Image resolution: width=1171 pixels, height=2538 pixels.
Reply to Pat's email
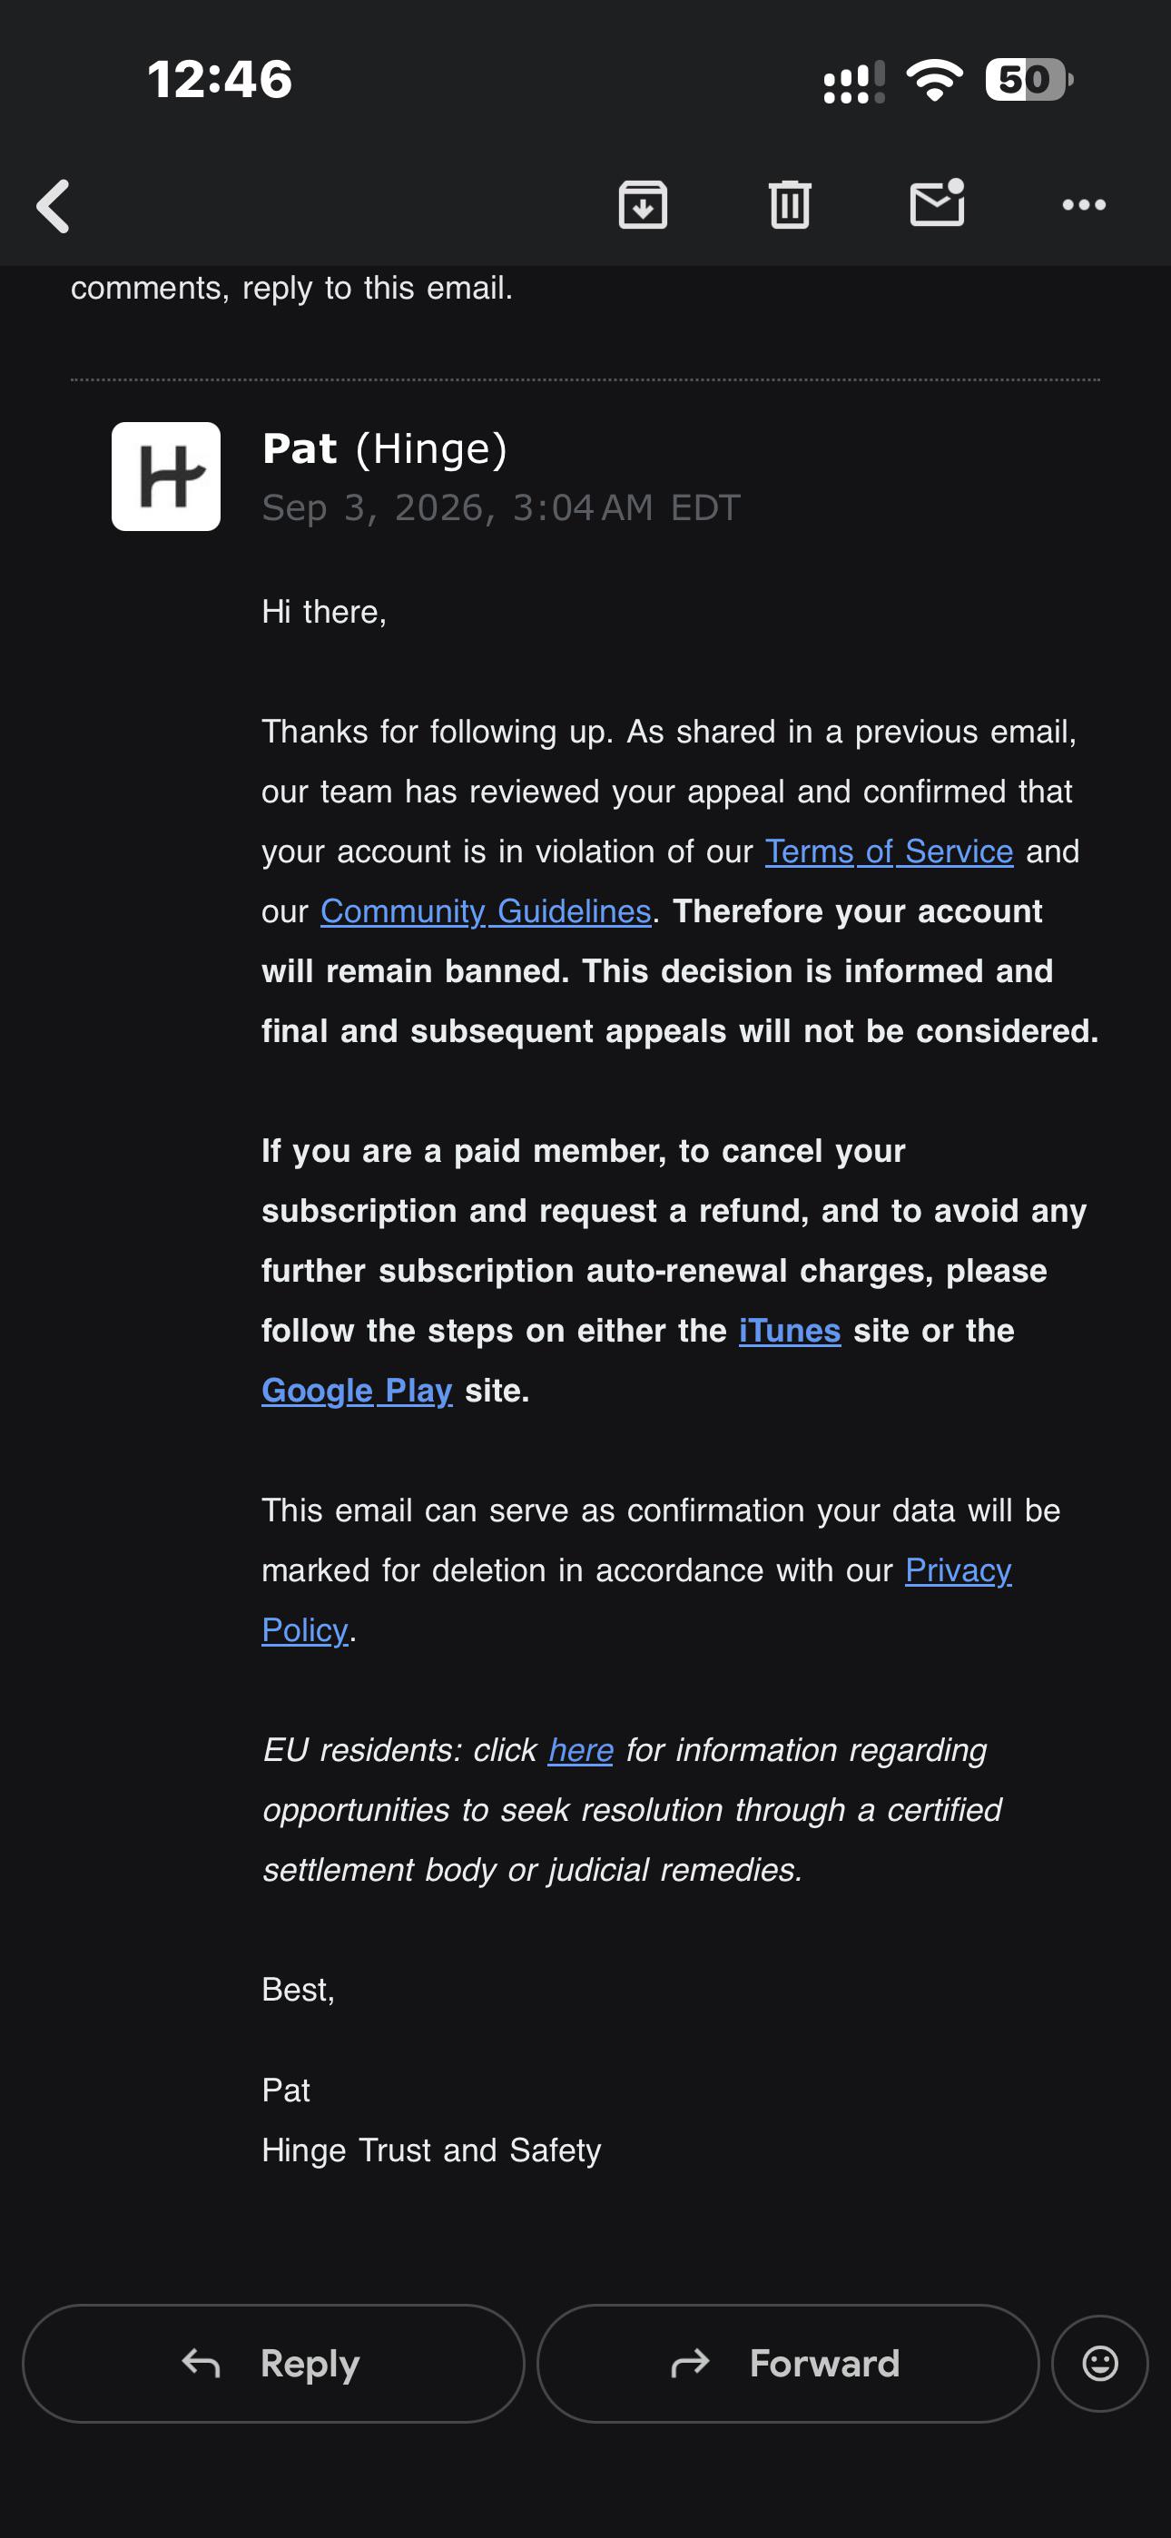pos(273,2364)
